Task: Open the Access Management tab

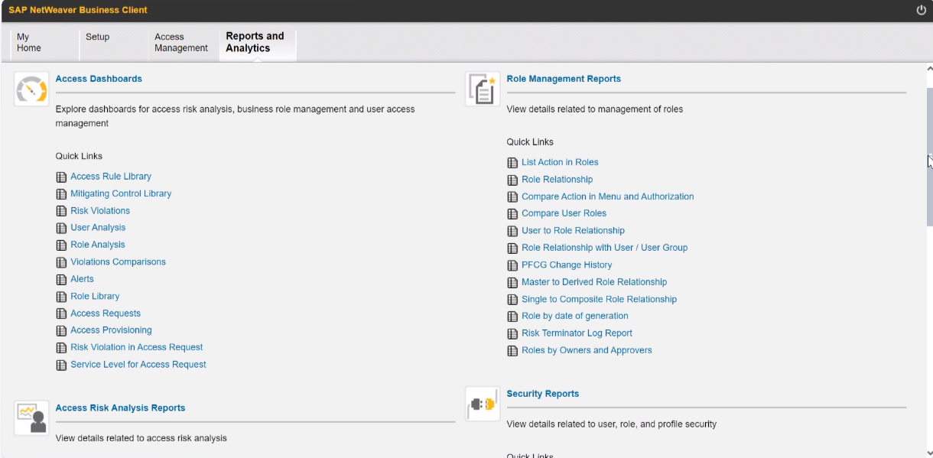Action: tap(180, 42)
